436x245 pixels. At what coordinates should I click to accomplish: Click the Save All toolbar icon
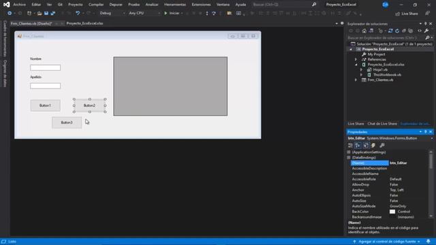coord(53,14)
